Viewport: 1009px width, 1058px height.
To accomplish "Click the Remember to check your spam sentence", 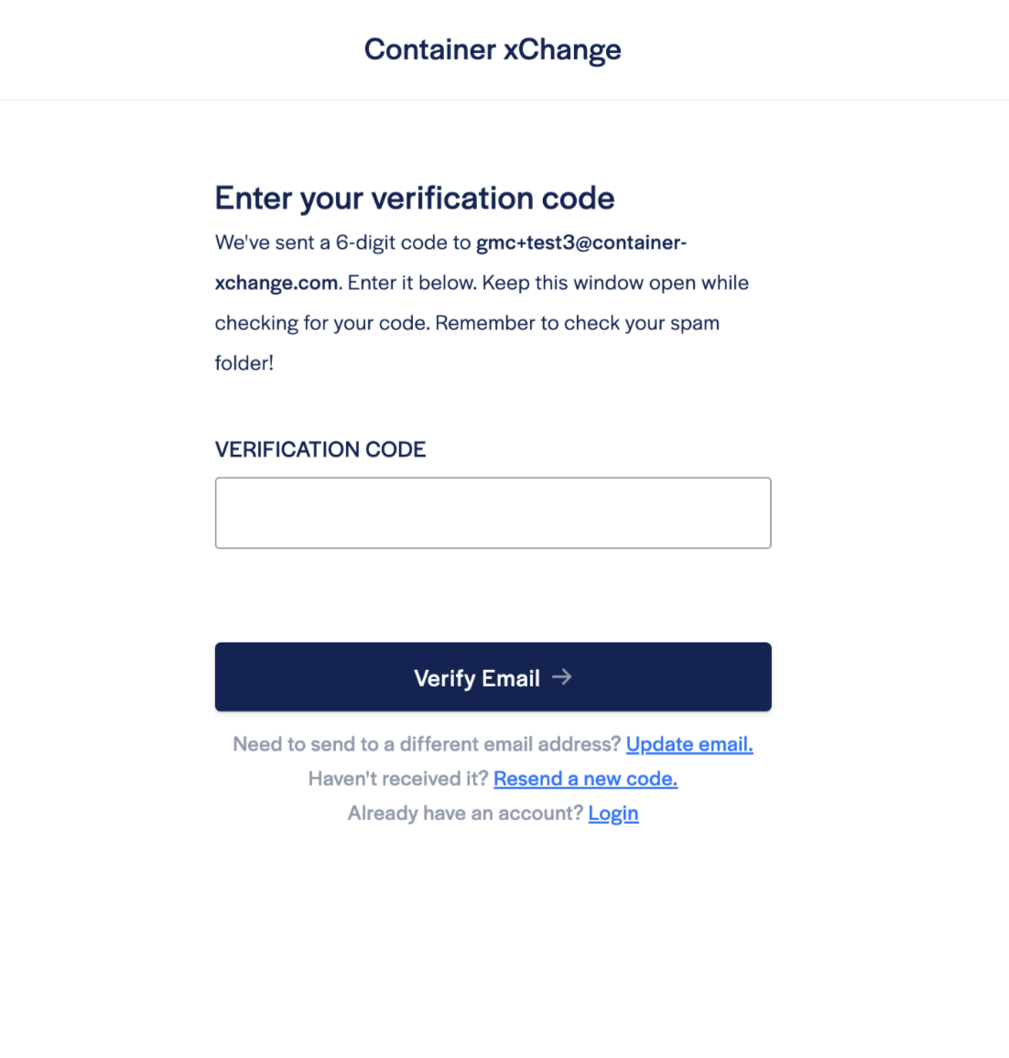I will tap(577, 323).
